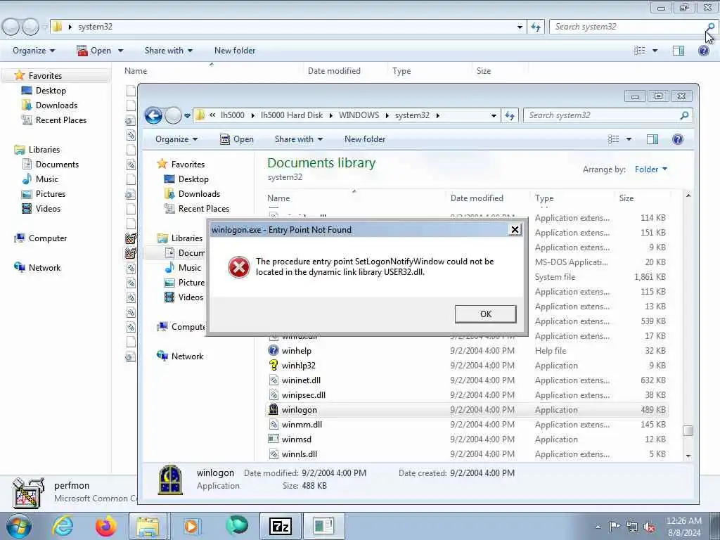Select winhlp32 application icon
720x540 pixels.
pyautogui.click(x=274, y=365)
